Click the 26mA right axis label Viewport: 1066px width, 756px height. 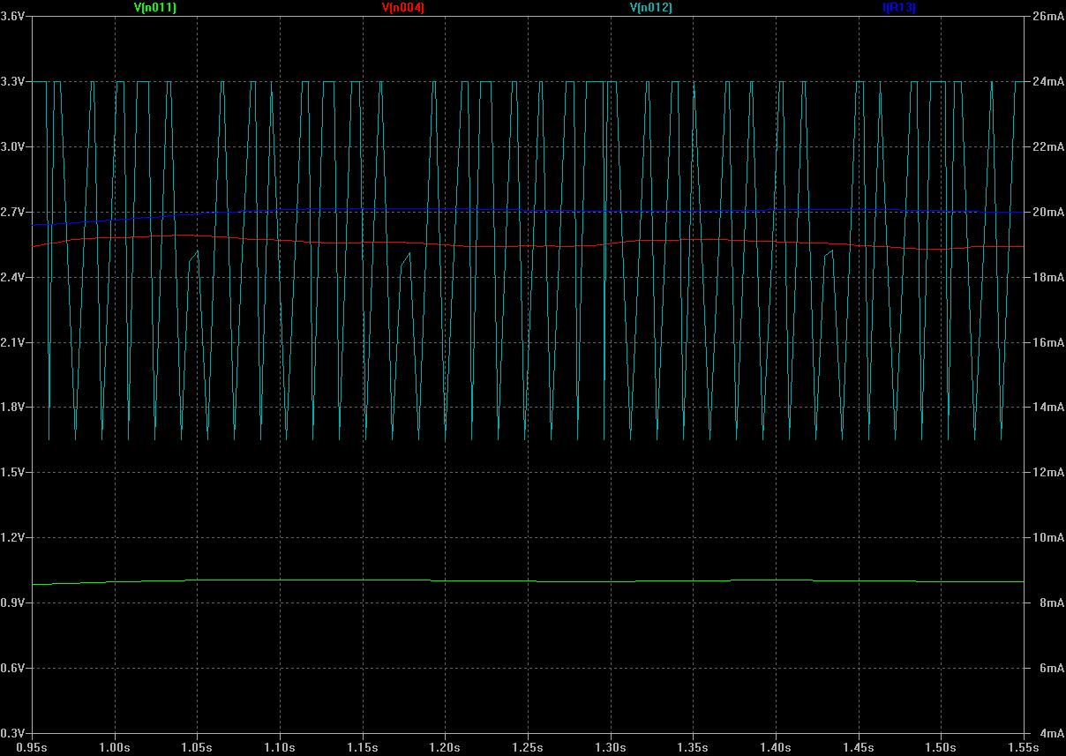(1047, 17)
